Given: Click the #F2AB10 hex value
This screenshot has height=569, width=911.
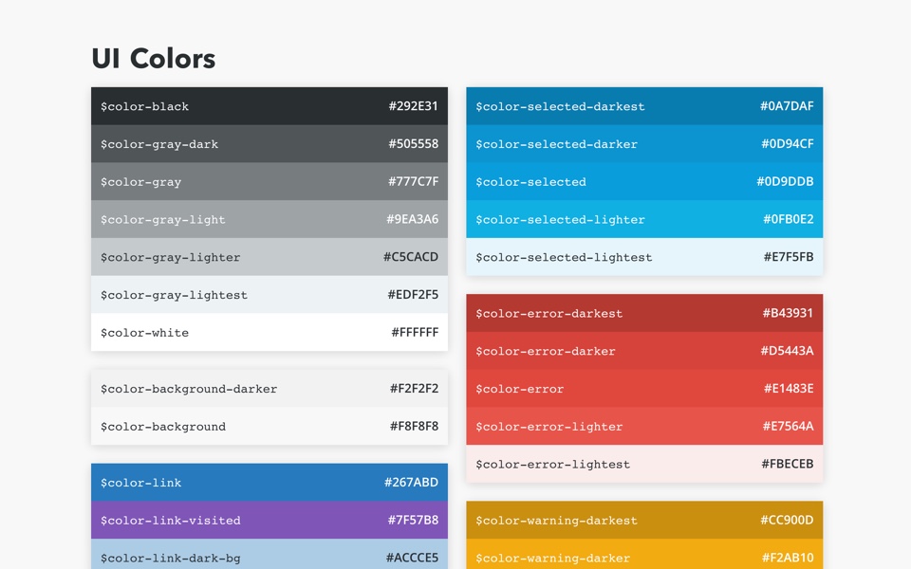Looking at the screenshot, I should coord(787,558).
